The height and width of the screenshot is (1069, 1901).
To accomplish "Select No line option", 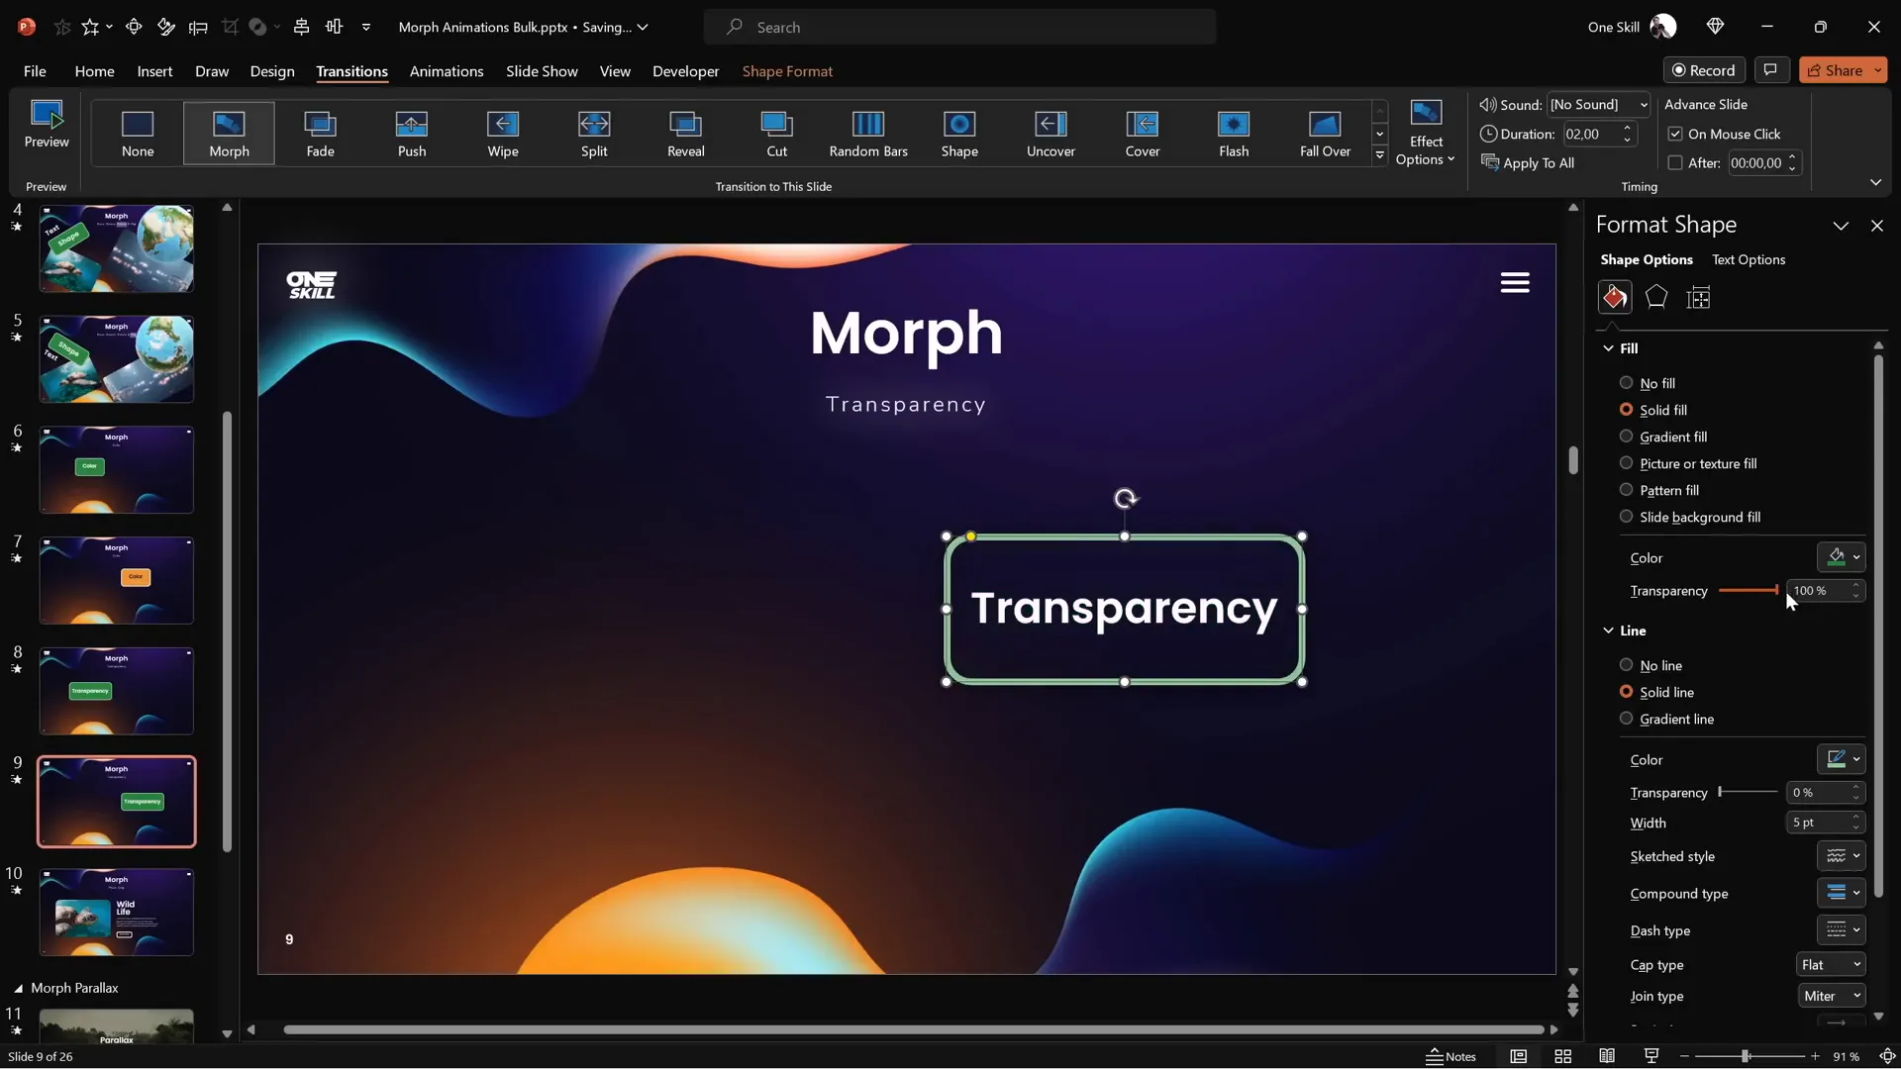I will 1651,665.
